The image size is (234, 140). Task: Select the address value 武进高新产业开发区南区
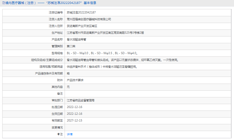[x=82, y=26]
